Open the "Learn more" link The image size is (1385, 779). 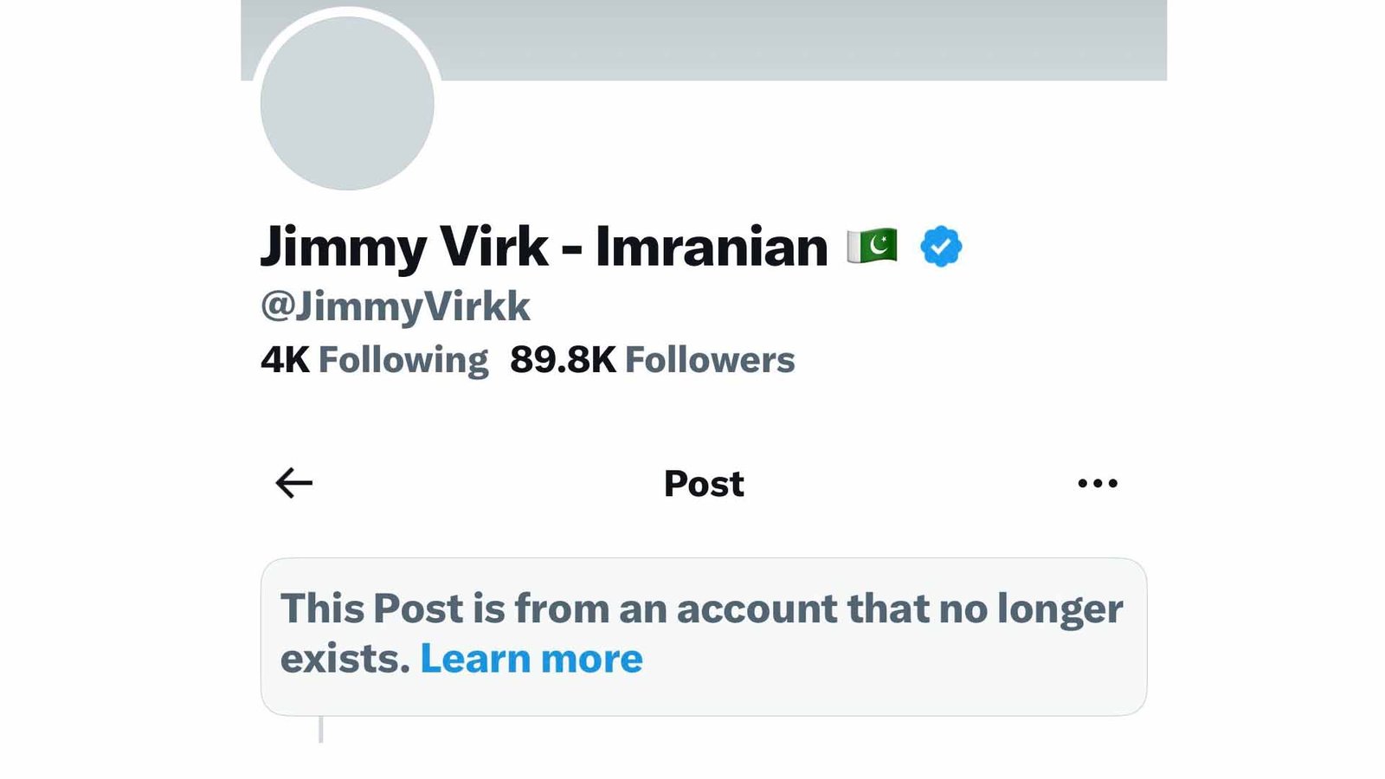point(531,659)
